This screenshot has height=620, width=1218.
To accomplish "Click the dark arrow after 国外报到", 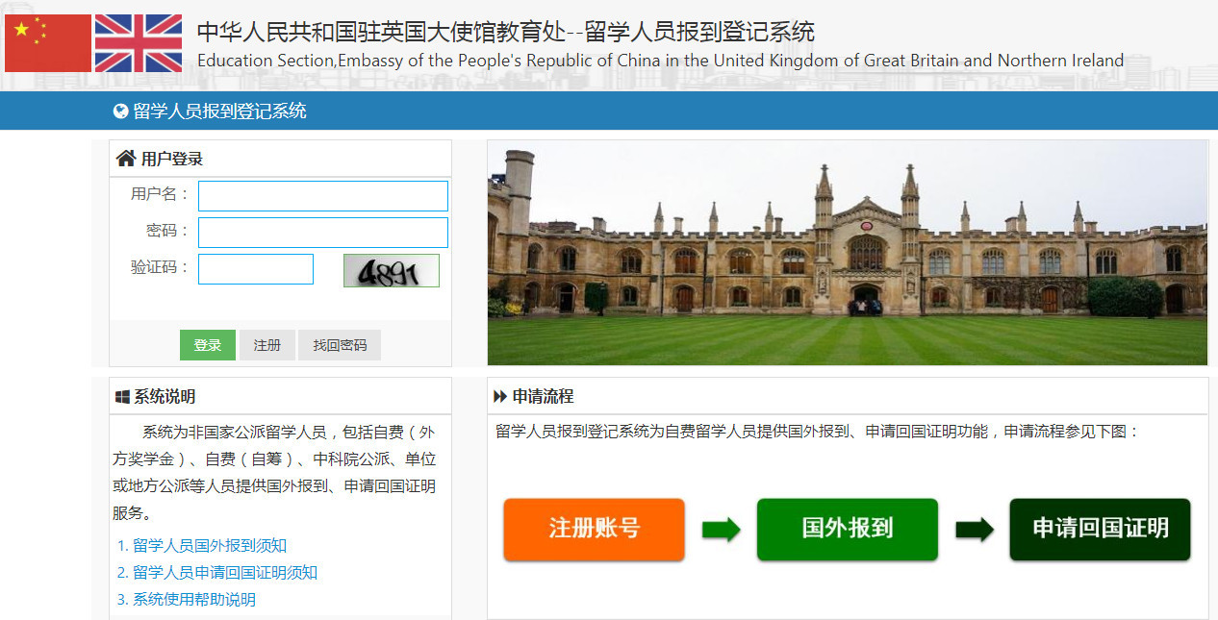I will 975,530.
